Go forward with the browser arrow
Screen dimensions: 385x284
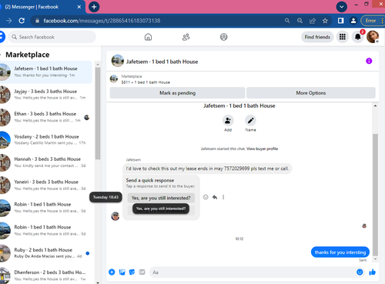[9, 21]
